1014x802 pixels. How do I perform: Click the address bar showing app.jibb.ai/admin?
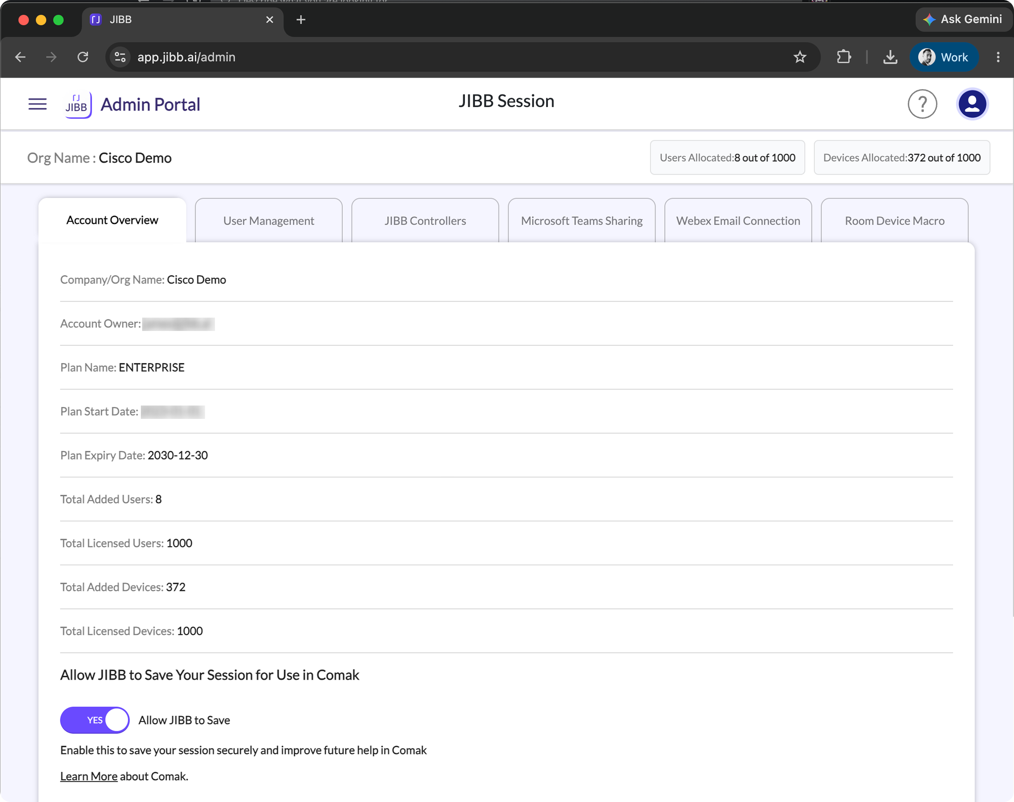(x=462, y=57)
